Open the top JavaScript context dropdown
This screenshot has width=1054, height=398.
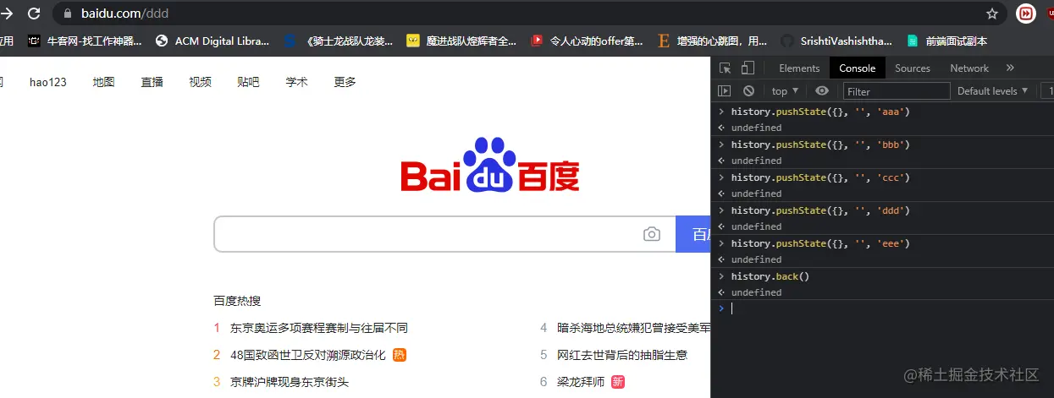click(785, 91)
